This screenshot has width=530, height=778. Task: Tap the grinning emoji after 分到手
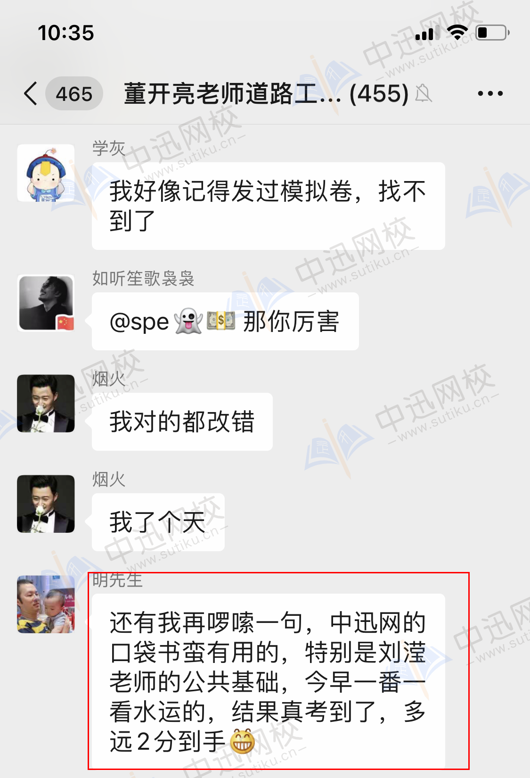[242, 741]
